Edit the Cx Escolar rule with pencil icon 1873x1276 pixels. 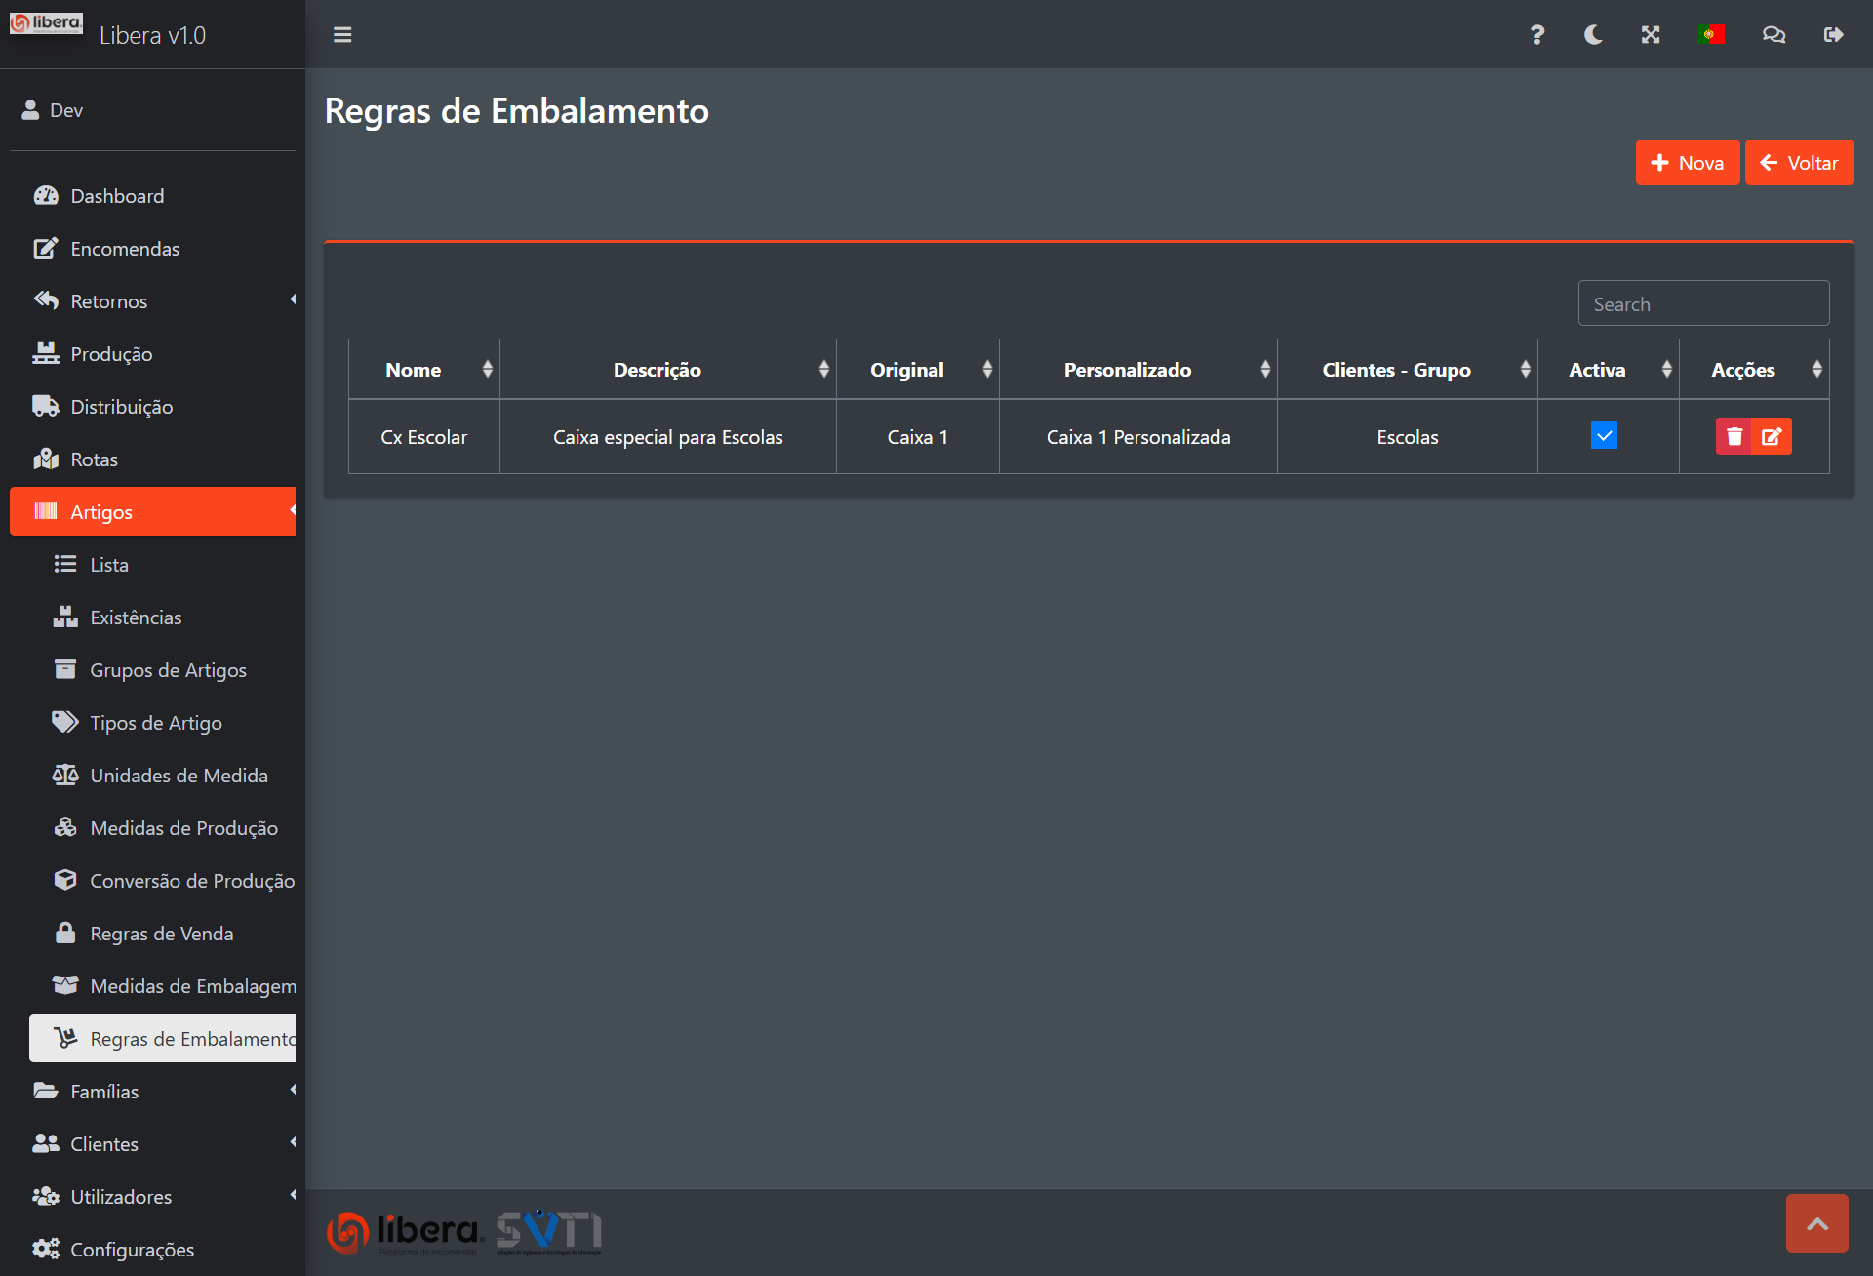click(1772, 436)
